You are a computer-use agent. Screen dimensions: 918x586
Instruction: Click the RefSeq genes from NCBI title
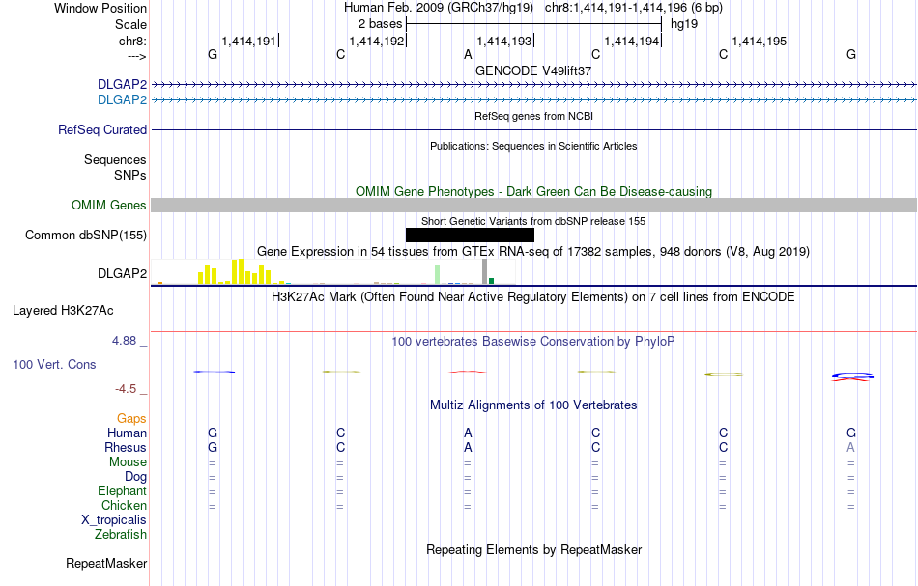point(534,117)
